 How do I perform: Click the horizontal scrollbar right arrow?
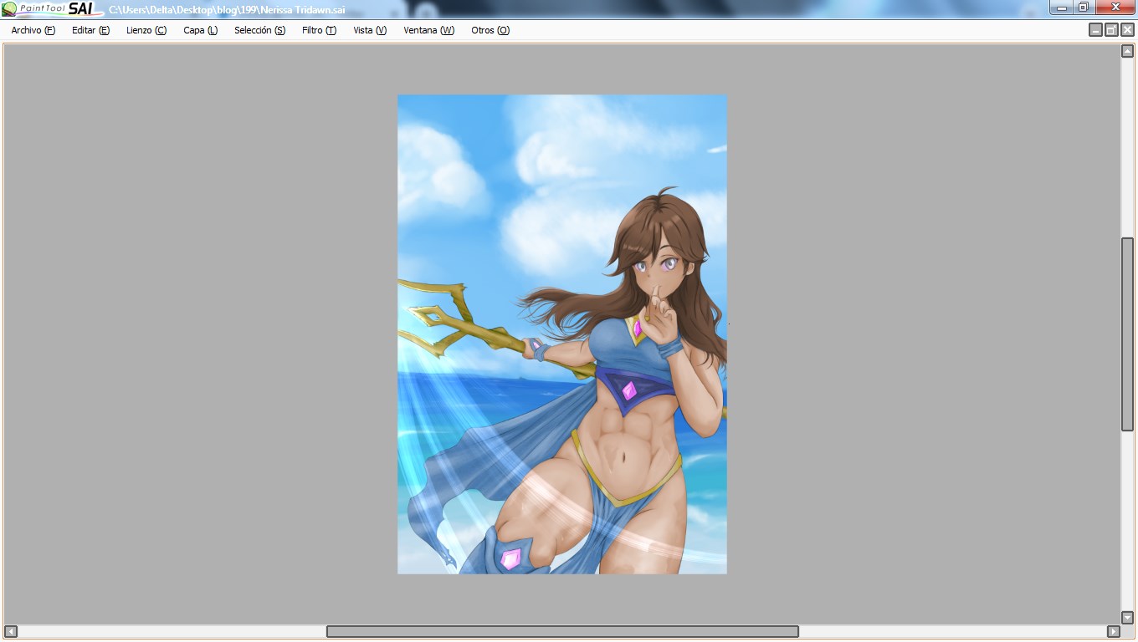(x=1113, y=631)
